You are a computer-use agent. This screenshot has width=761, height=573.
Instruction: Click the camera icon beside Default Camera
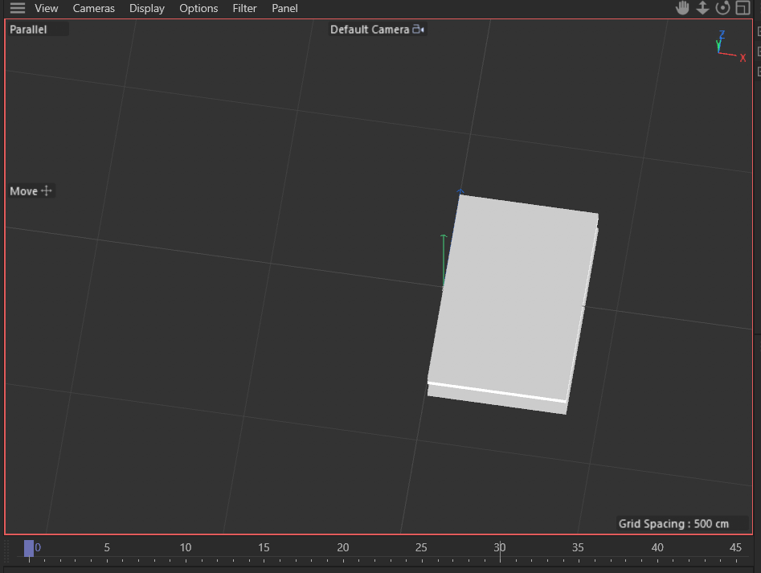point(418,29)
